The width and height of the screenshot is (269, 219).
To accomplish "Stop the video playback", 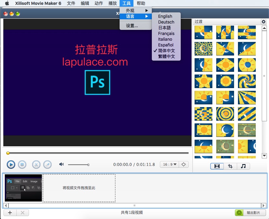I will (22, 164).
